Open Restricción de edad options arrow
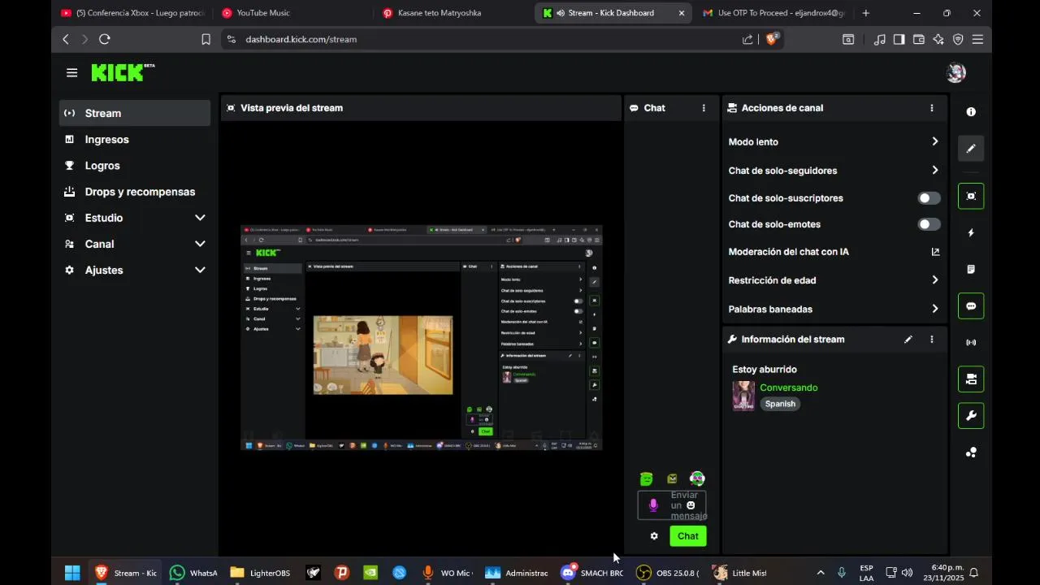 (x=935, y=280)
